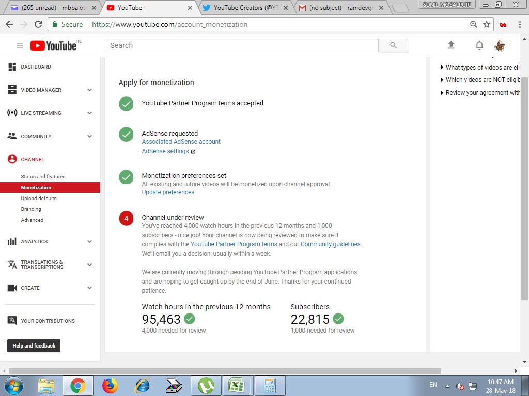This screenshot has height=396, width=529.
Task: Click Update preferences link
Action: point(168,192)
